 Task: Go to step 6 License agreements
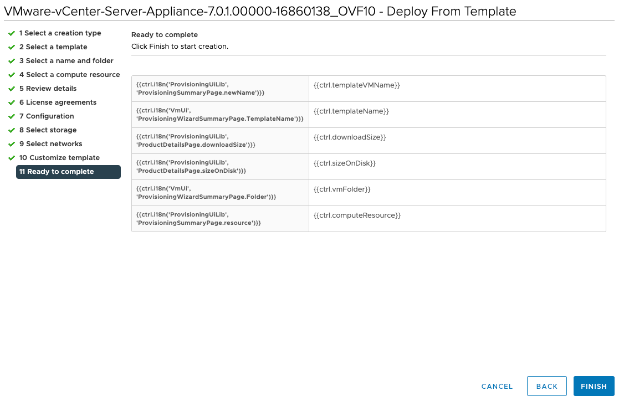(58, 102)
